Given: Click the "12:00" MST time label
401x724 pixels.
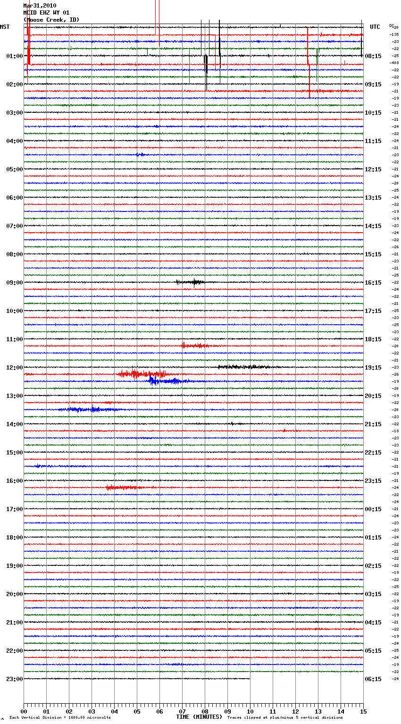Looking at the screenshot, I should click(x=15, y=368).
